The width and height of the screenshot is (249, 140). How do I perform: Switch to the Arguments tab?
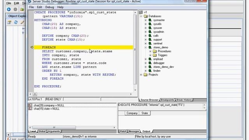(x=54, y=131)
